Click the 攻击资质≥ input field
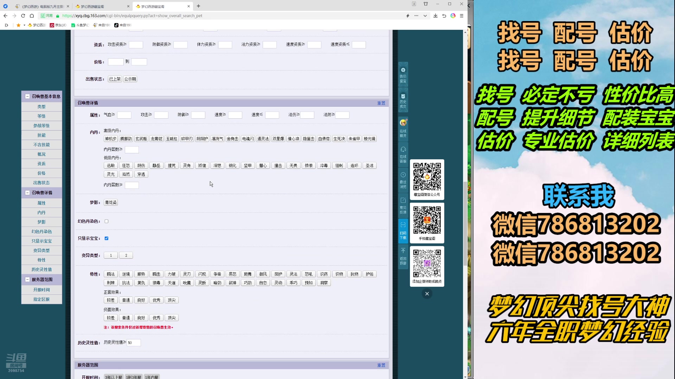This screenshot has width=675, height=379. coord(136,45)
